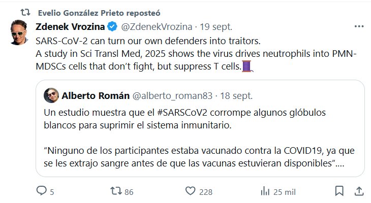Click Zdenek Vrozina's verified badge

click(x=113, y=27)
